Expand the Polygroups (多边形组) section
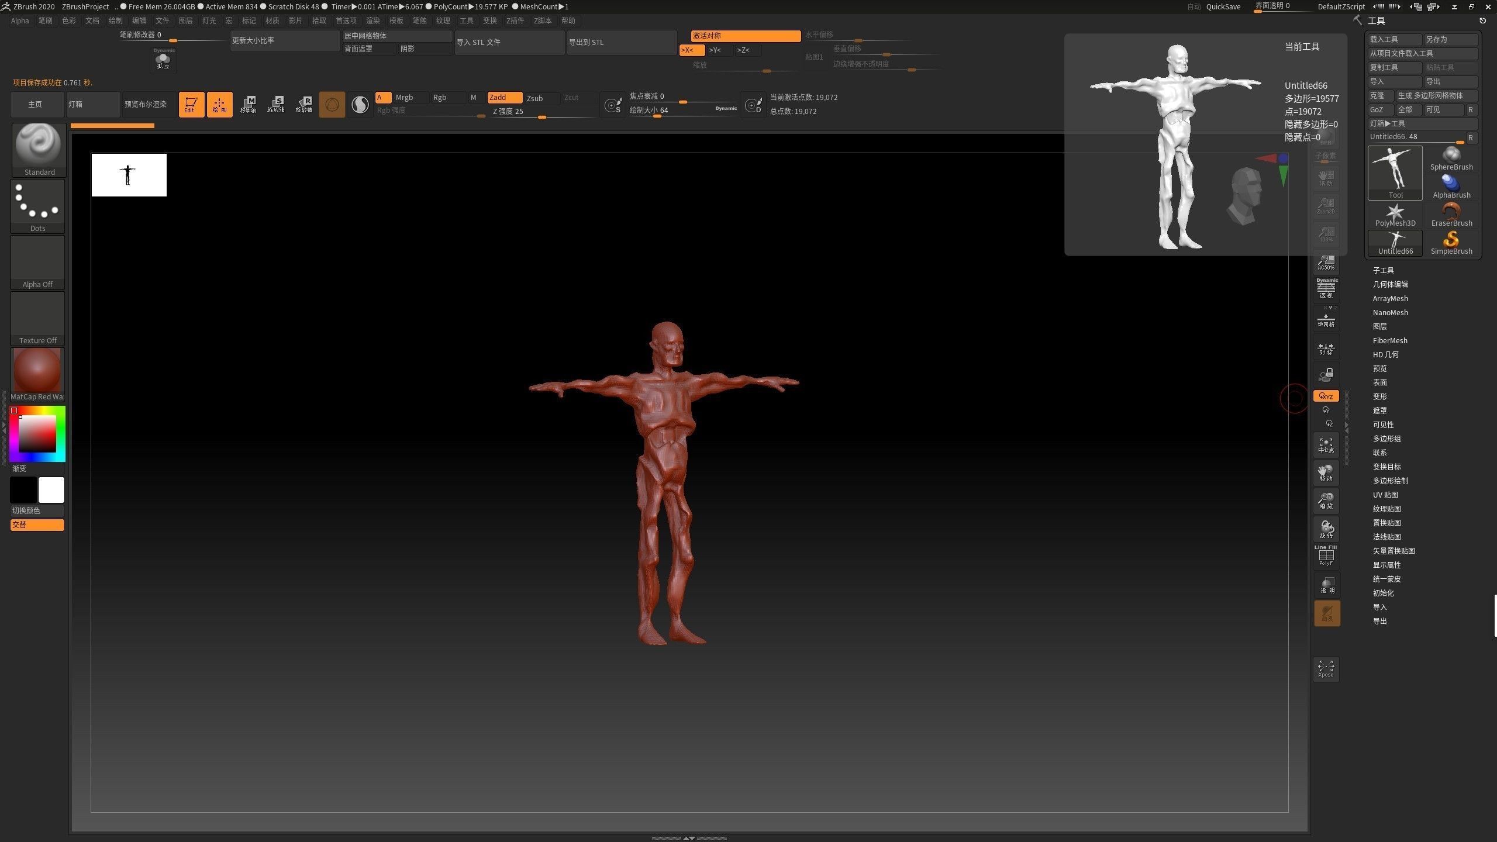 point(1387,439)
